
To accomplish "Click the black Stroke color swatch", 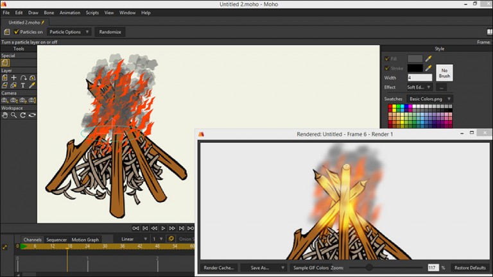I will (415, 68).
